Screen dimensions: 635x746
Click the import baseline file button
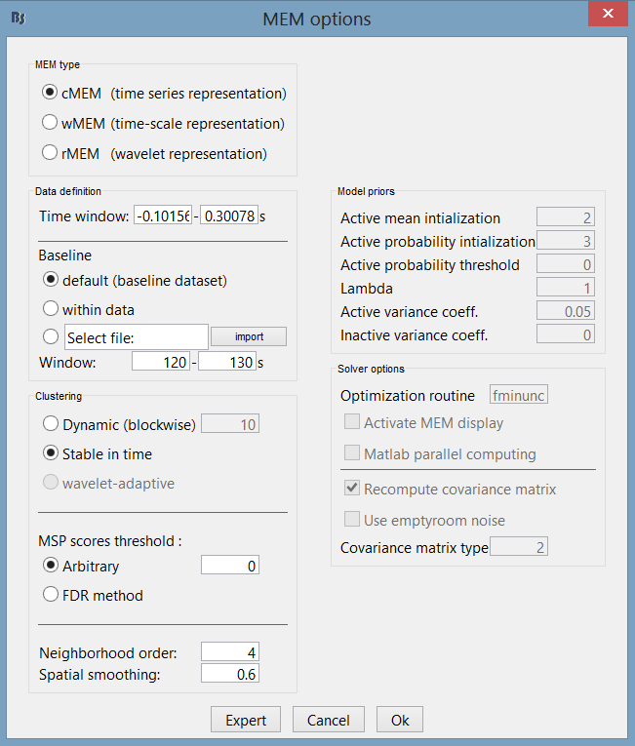click(249, 336)
